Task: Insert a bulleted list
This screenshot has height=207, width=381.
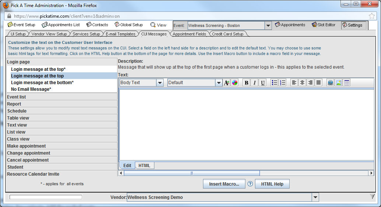Action: (x=274, y=83)
